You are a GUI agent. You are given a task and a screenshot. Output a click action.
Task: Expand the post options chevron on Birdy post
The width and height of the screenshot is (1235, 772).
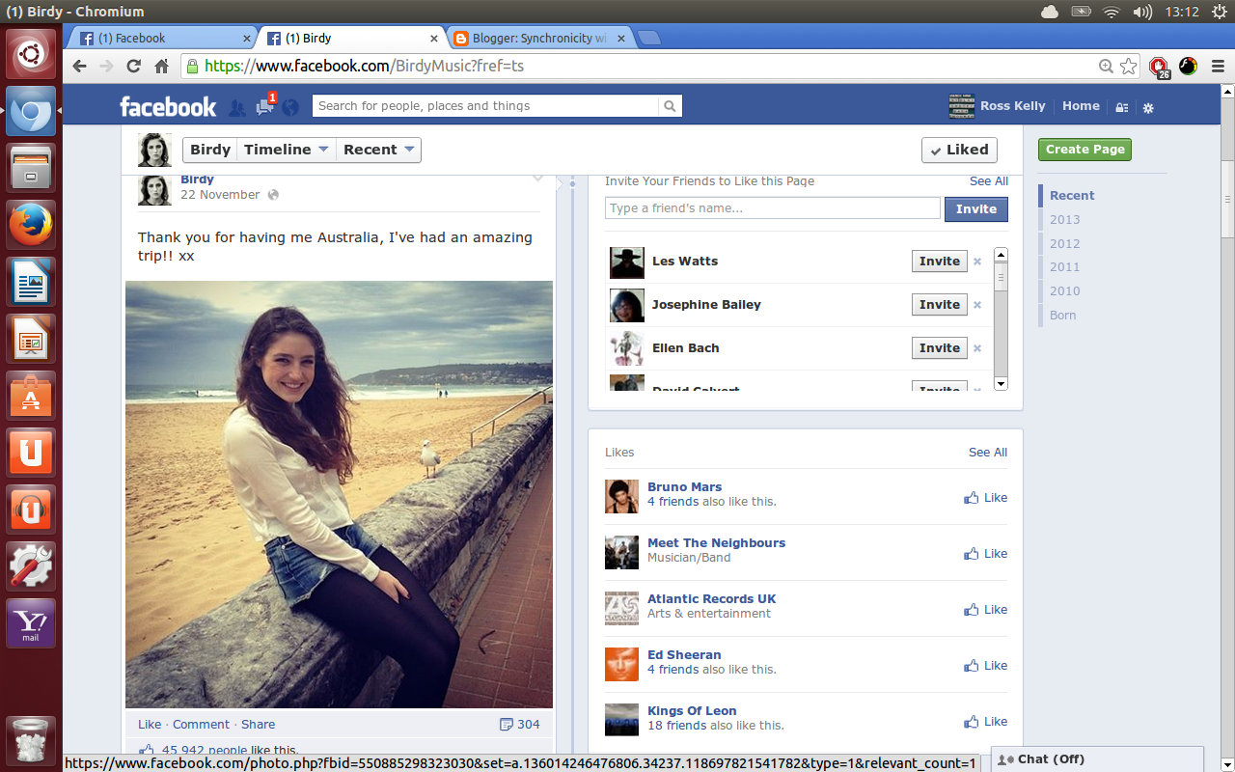[537, 178]
